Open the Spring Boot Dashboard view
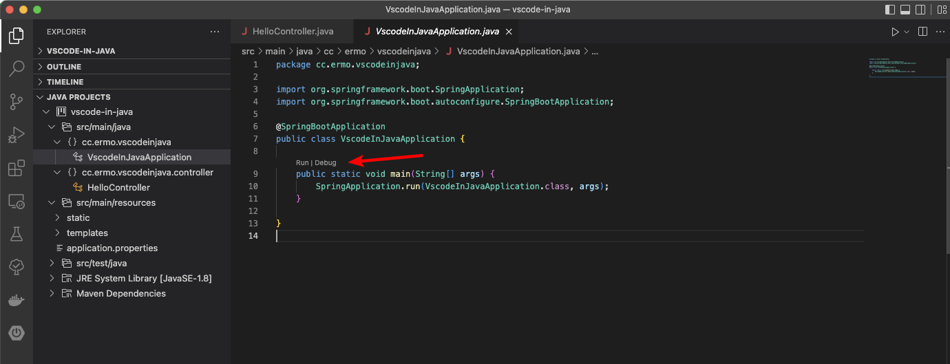Viewport: 950px width, 364px height. point(17,333)
